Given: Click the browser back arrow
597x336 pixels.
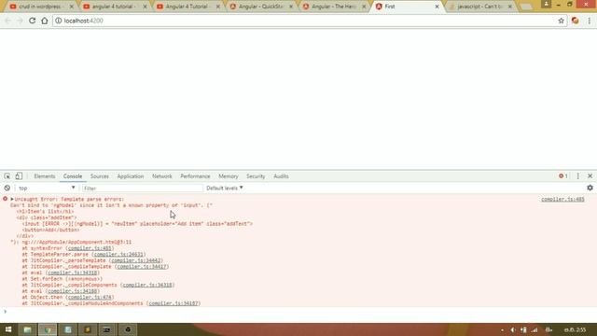Looking at the screenshot, I should tap(8, 21).
